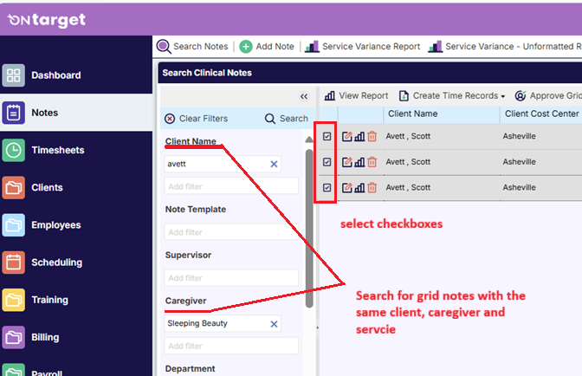Click Asheville in the first Avett row
Viewport: 582px width, 376px height.
click(519, 136)
